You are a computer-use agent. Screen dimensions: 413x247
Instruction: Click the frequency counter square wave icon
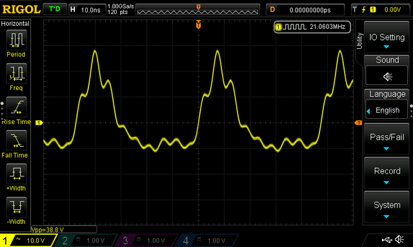(x=294, y=27)
